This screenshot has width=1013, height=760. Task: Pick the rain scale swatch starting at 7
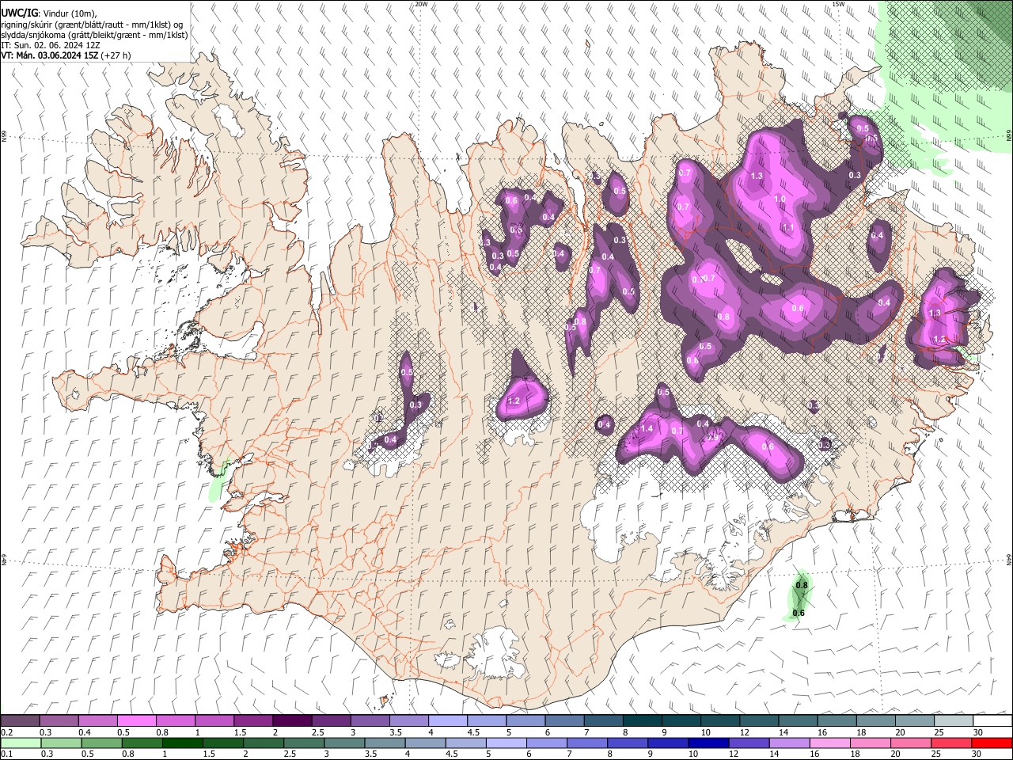[x=586, y=743]
